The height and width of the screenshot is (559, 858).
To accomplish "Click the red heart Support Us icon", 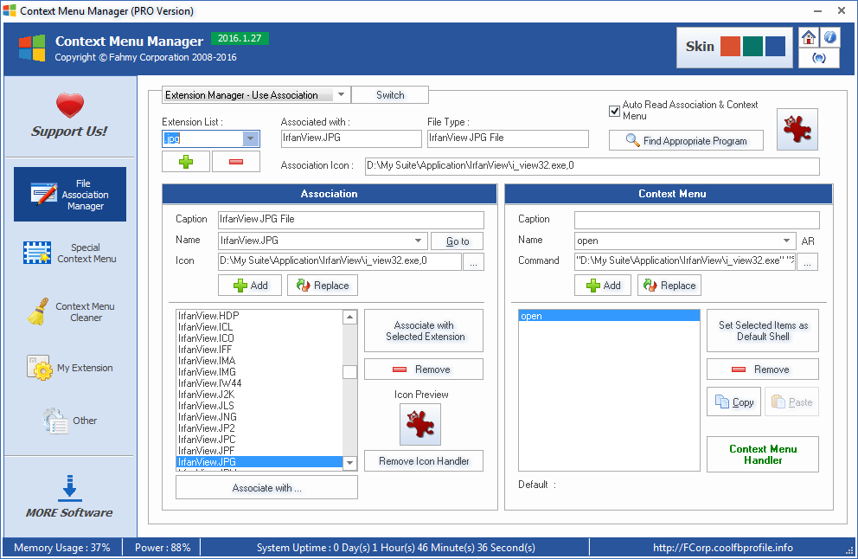I will (70, 105).
